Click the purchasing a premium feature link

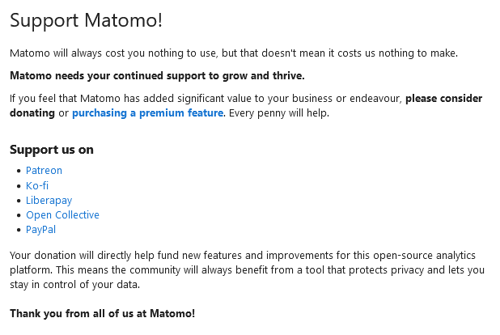point(147,113)
